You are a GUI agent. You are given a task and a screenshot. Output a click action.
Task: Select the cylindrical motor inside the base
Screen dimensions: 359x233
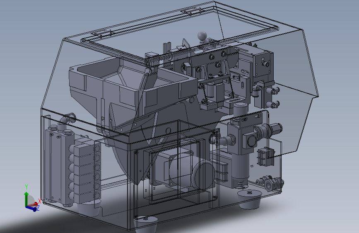[192, 171]
